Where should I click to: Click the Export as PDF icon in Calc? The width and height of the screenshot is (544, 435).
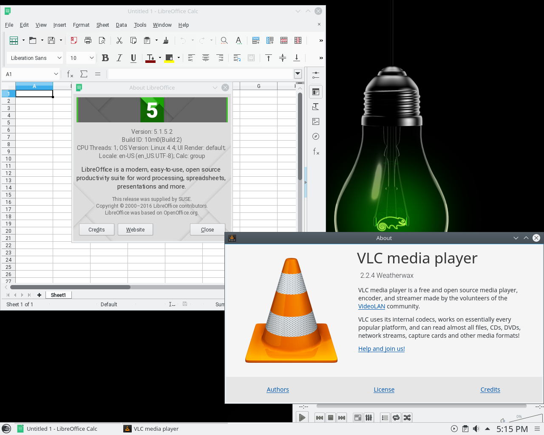(74, 40)
